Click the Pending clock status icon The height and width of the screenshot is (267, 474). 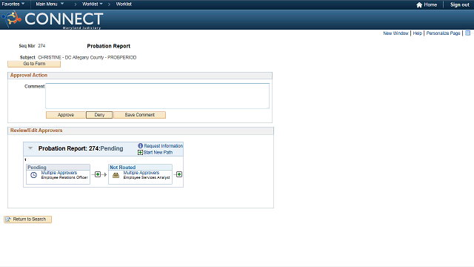tap(33, 175)
